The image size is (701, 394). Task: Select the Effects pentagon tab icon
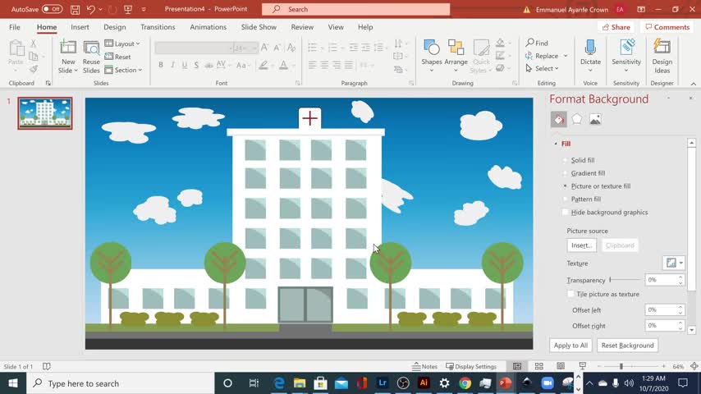click(577, 119)
